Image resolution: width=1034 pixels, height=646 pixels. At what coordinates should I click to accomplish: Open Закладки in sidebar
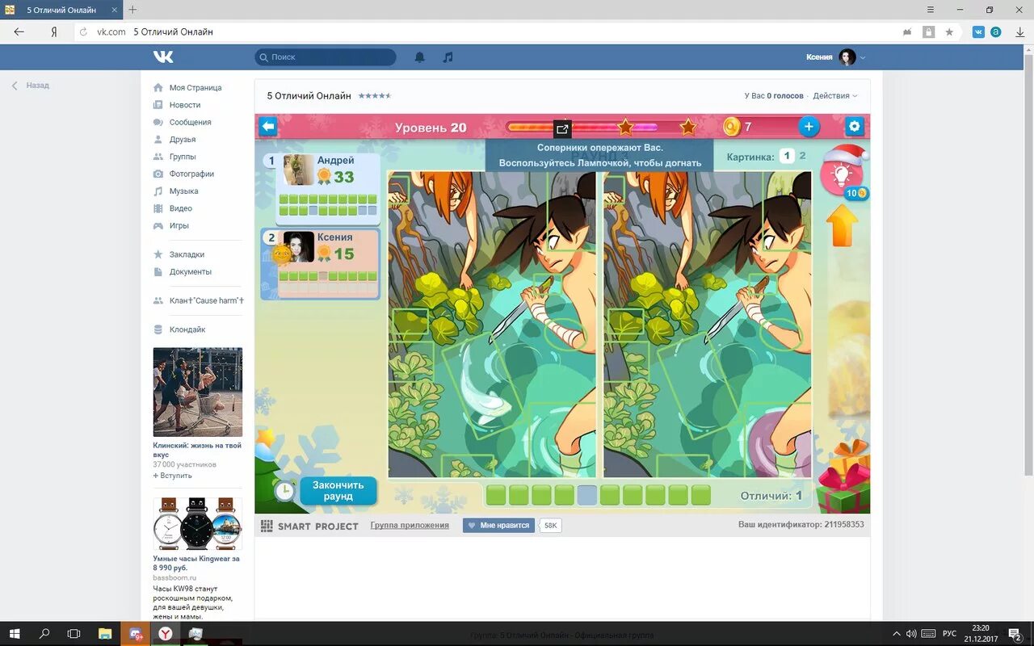pyautogui.click(x=187, y=254)
